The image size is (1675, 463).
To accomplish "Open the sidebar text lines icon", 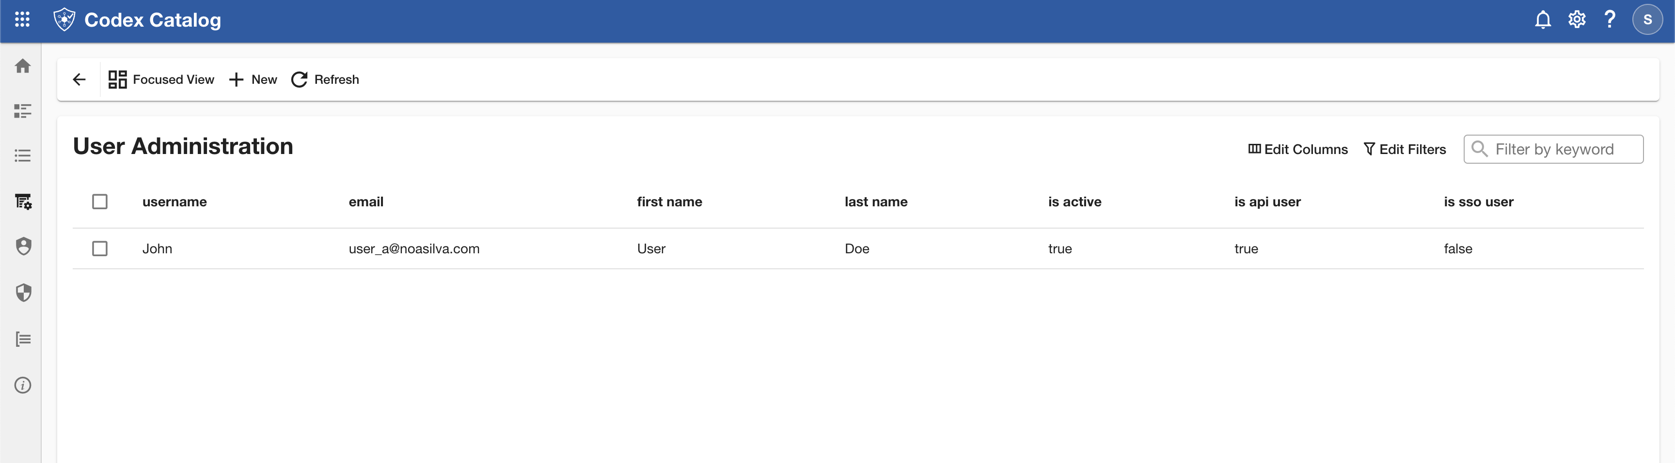I will [x=23, y=339].
